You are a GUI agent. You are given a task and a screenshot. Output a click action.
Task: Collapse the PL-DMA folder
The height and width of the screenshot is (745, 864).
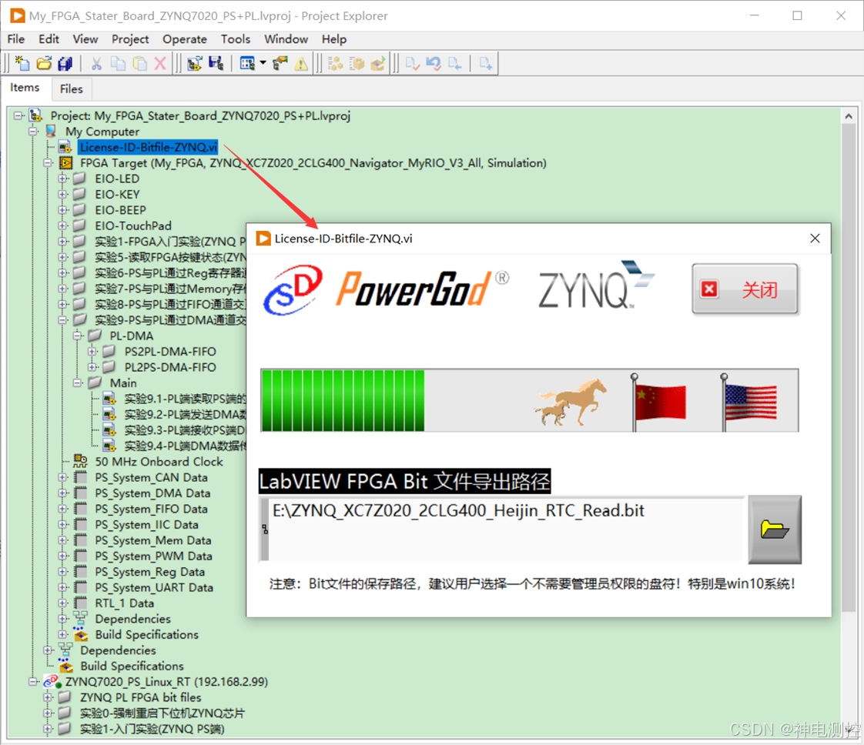point(78,336)
